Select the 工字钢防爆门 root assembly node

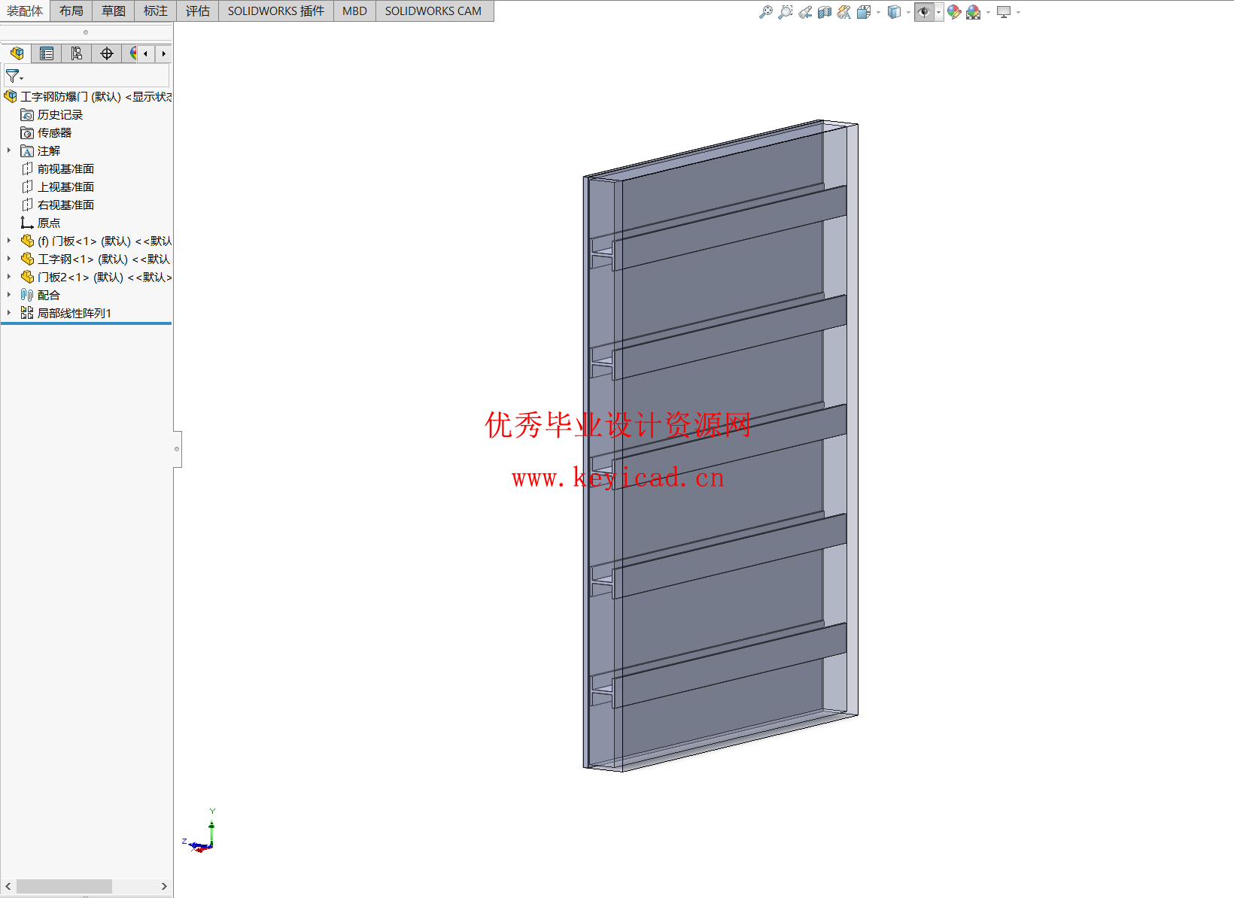pos(87,96)
